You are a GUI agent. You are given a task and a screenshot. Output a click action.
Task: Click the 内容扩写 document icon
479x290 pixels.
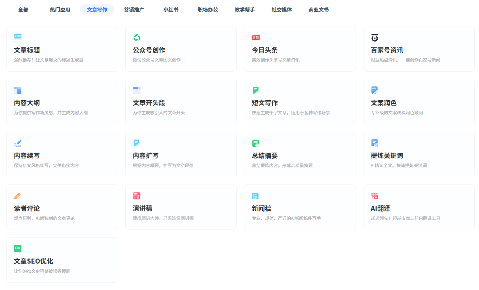[x=137, y=143]
